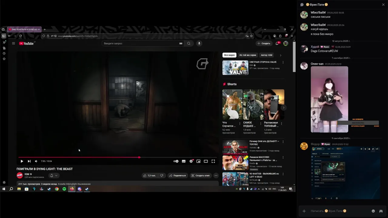
Task: Click the Поделиться button
Action: coord(178,176)
